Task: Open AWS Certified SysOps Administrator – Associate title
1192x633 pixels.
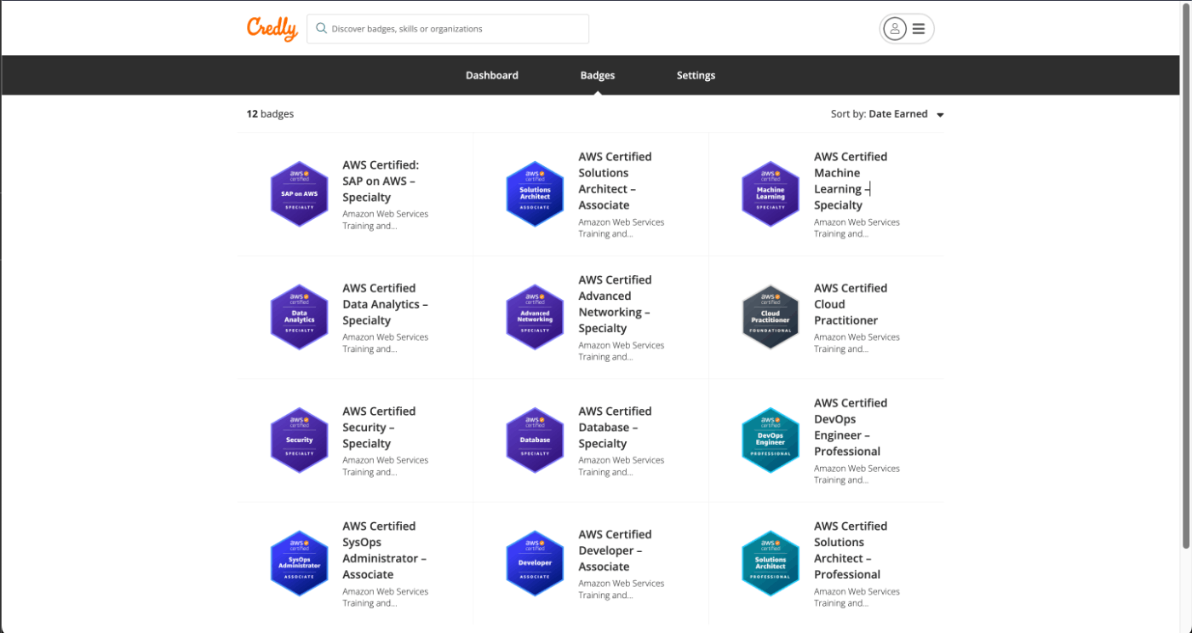Action: (x=384, y=550)
